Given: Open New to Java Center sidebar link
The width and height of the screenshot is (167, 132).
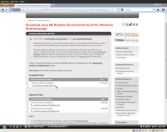Looking at the screenshot, I should (x=125, y=52).
